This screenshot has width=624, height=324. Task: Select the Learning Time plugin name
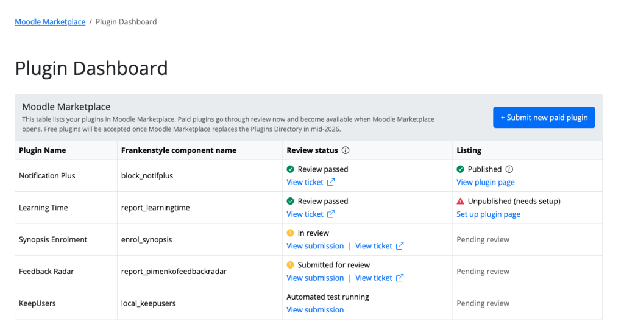tap(43, 208)
